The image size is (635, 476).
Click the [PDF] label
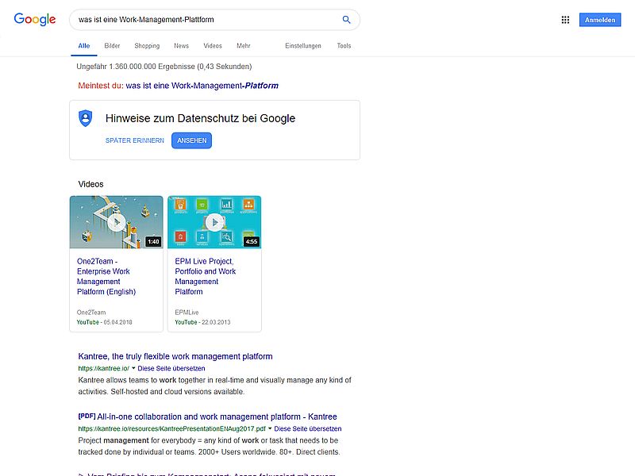click(87, 416)
